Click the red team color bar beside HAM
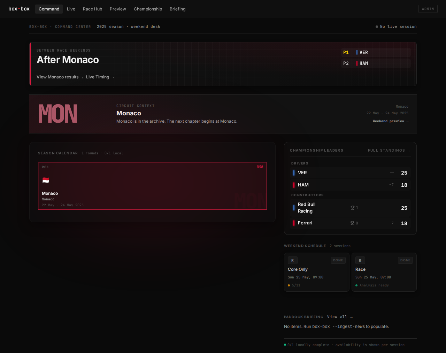Viewport: 446px width, 353px height. [294, 185]
